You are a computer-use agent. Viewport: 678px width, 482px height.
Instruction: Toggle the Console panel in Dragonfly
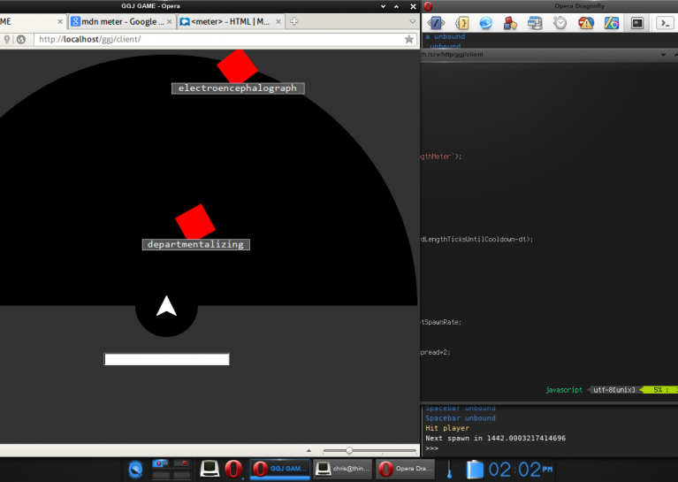pos(636,23)
